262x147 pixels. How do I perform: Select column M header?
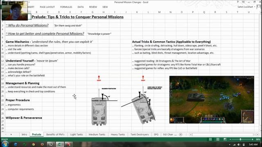159,12
